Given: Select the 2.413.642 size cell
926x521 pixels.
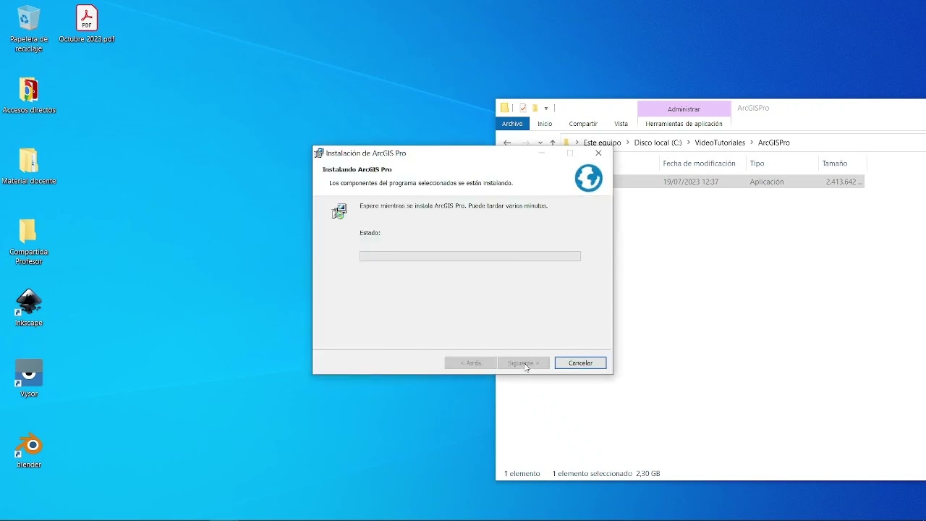Looking at the screenshot, I should [844, 182].
